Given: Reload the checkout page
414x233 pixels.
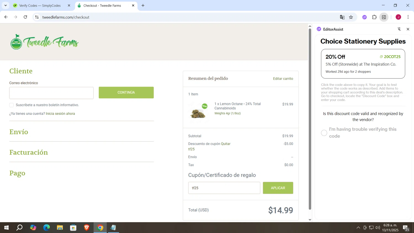Looking at the screenshot, I should tap(25, 17).
